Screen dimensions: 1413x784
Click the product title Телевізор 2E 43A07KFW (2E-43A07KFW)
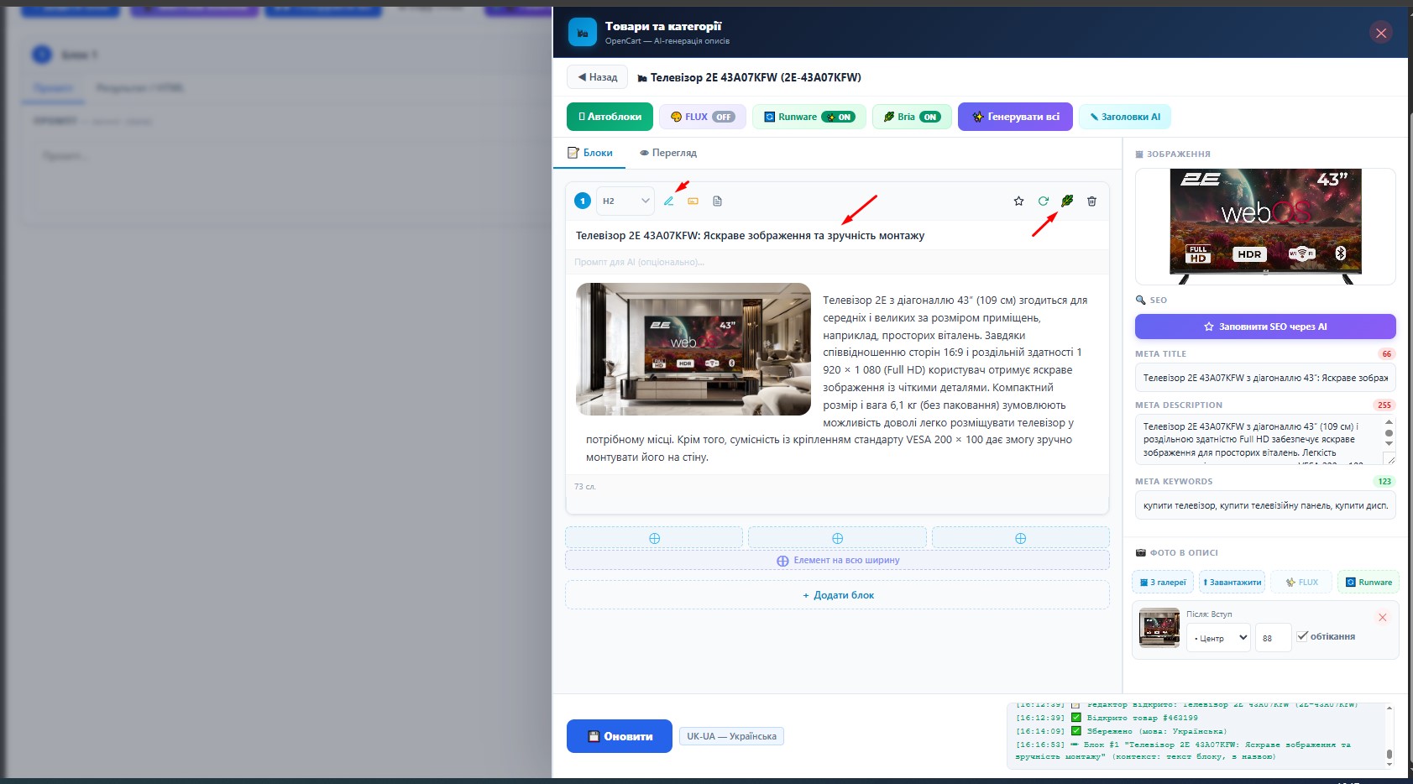pyautogui.click(x=756, y=78)
